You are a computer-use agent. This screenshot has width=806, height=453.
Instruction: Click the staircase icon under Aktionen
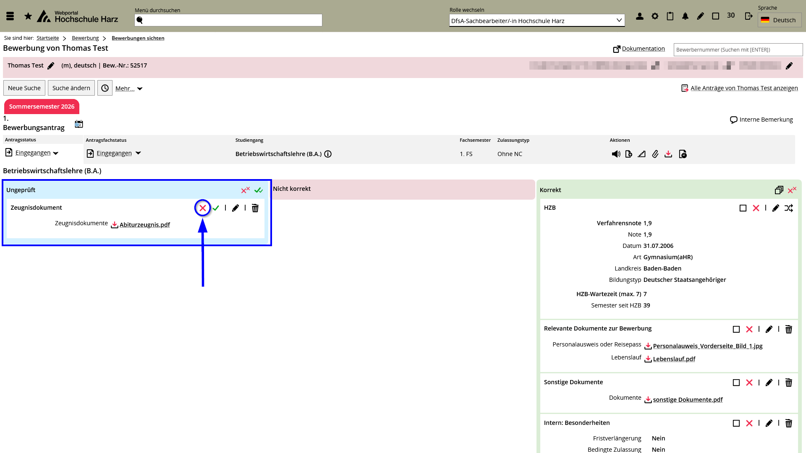[641, 154]
